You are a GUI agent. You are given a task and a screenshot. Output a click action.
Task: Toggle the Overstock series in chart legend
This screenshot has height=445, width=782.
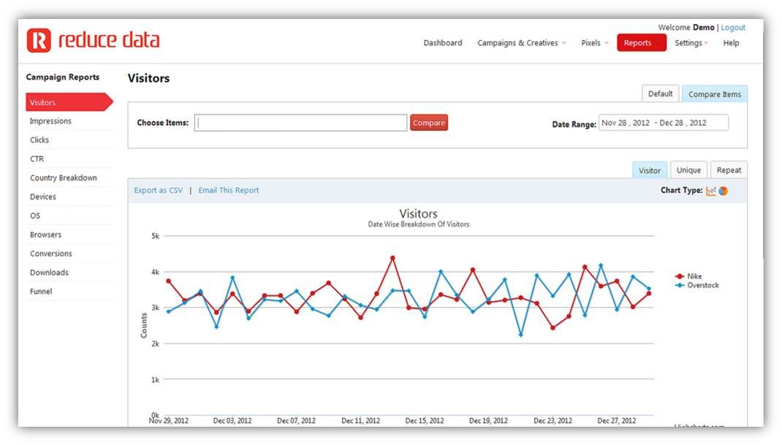click(x=696, y=286)
